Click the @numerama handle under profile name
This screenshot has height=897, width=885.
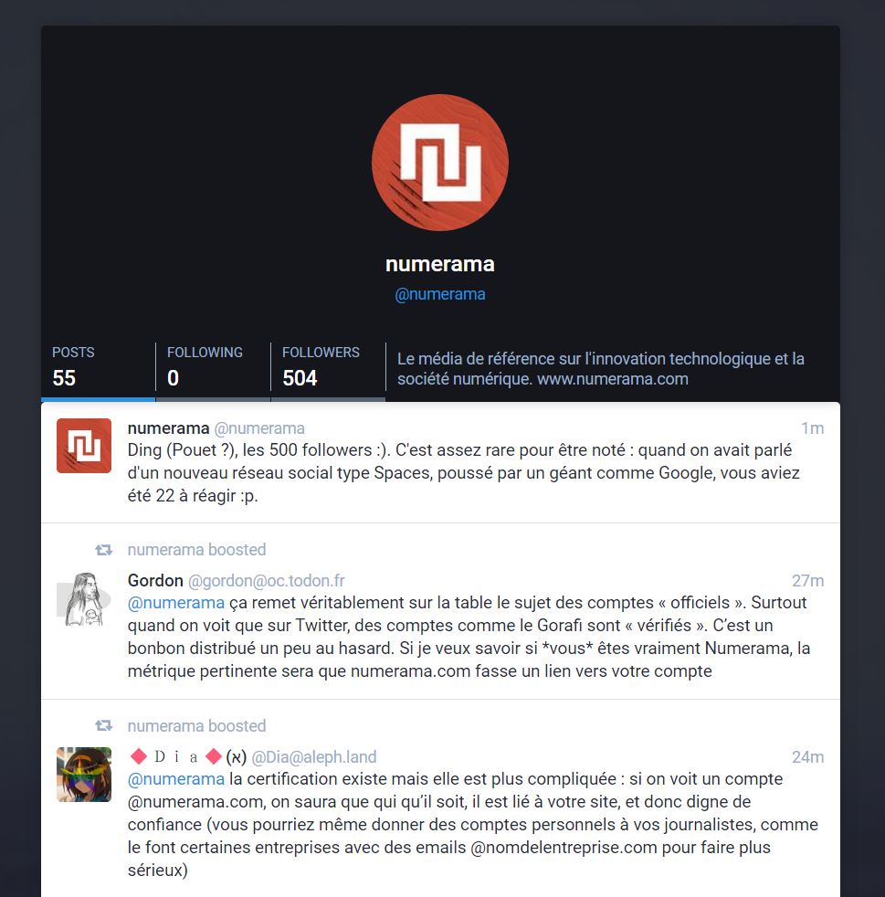point(440,294)
